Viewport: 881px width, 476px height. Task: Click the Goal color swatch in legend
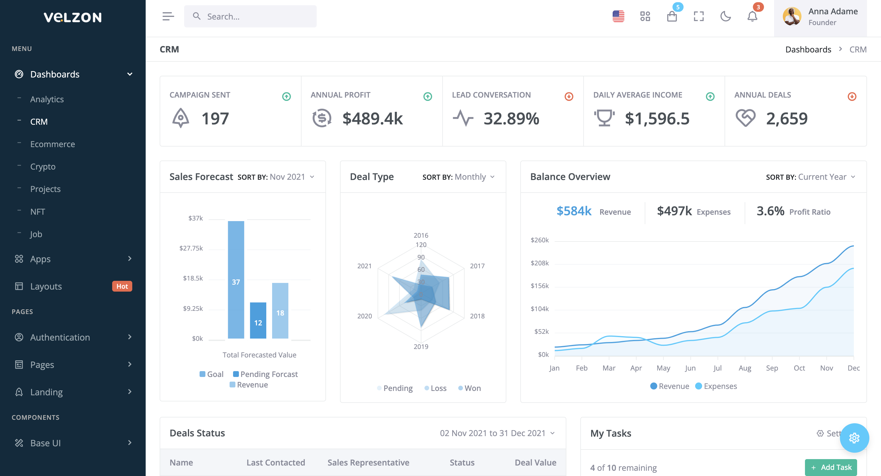(x=202, y=374)
